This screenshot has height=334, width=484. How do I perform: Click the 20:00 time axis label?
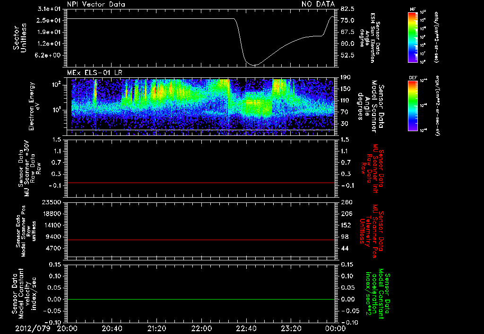(67, 328)
